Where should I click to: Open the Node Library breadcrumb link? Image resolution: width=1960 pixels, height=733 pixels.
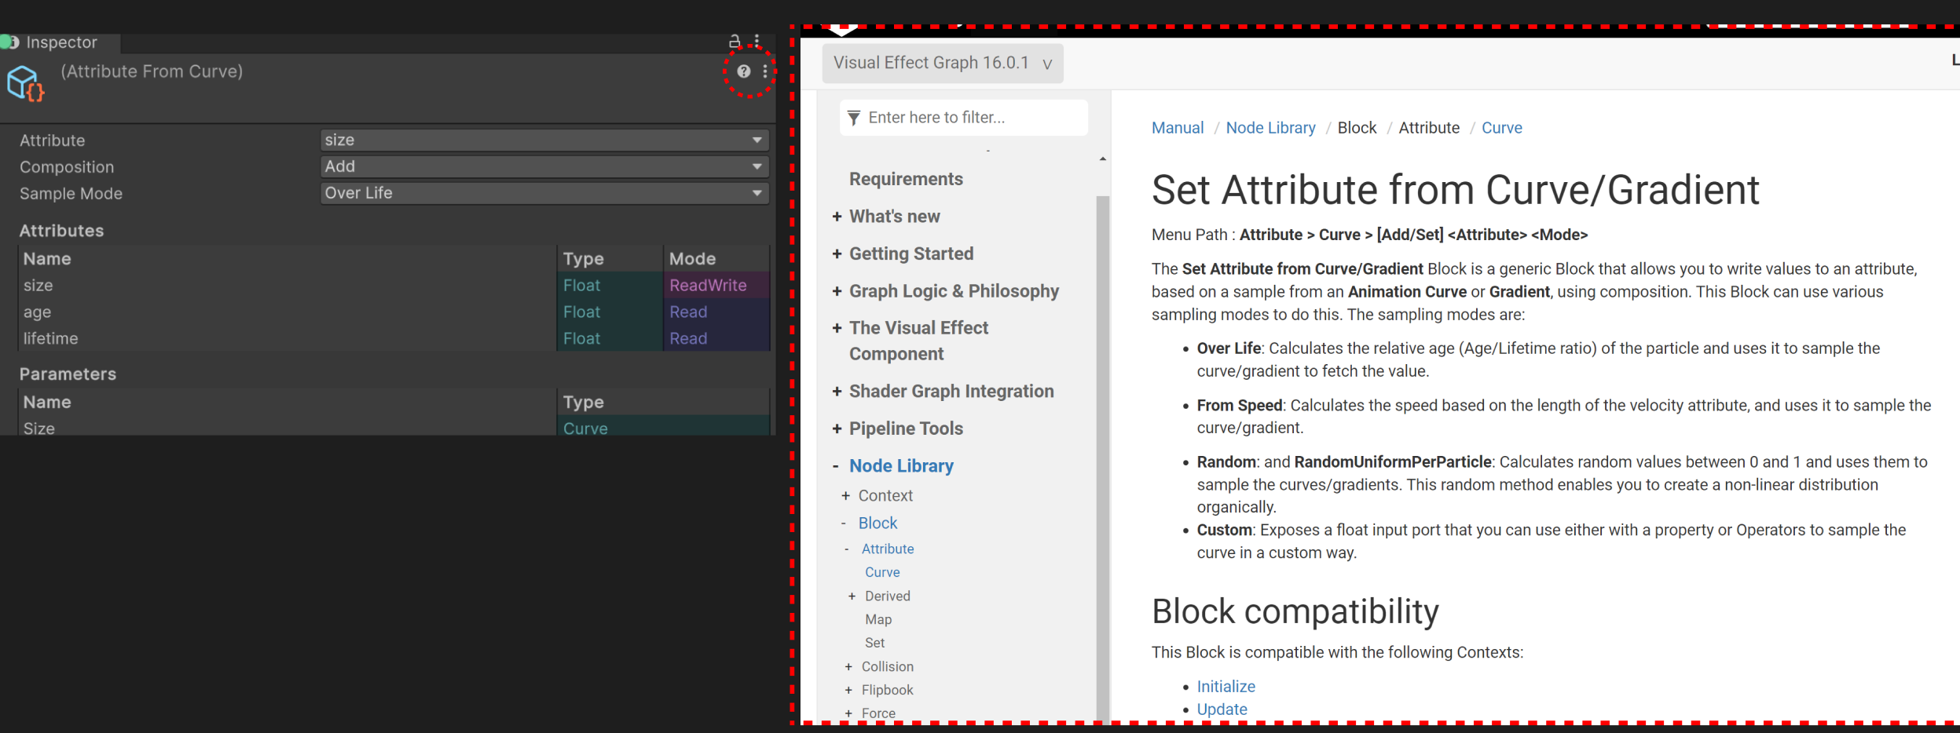point(1270,128)
